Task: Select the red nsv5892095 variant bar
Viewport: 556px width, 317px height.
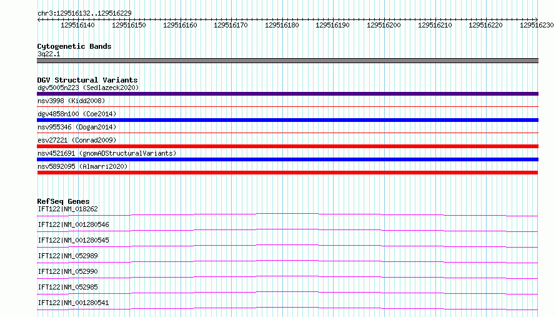Action: [x=287, y=173]
